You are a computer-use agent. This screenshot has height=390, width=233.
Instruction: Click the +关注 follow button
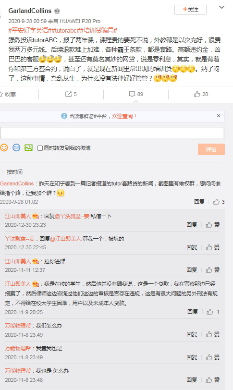190,10
